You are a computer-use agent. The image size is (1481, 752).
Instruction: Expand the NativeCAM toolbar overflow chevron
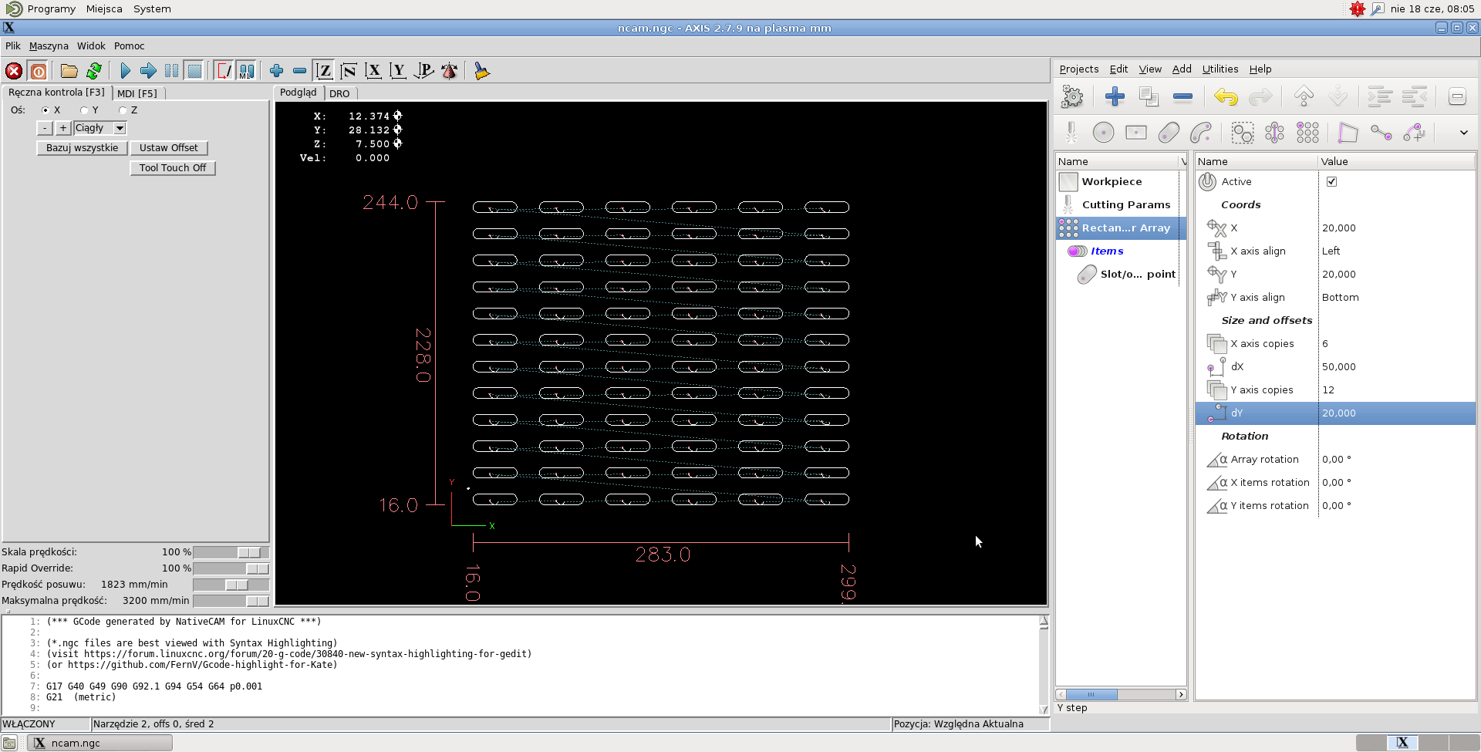click(1463, 133)
